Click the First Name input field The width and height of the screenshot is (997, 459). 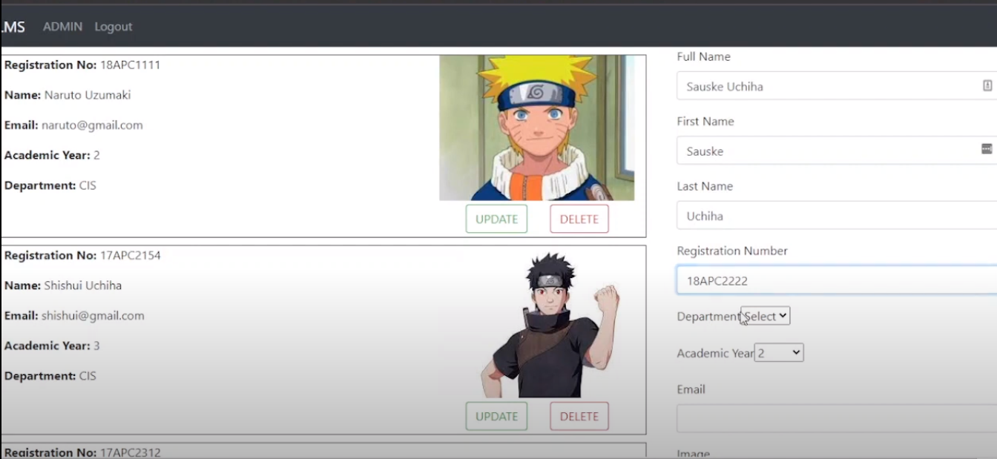tap(837, 151)
